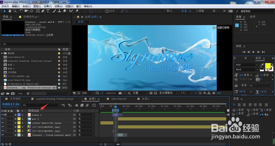Select the Puppet Pin tool
This screenshot has width=275, height=146.
tap(77, 11)
